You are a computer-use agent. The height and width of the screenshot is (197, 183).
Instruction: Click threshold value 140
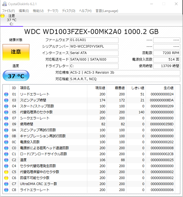(142, 112)
